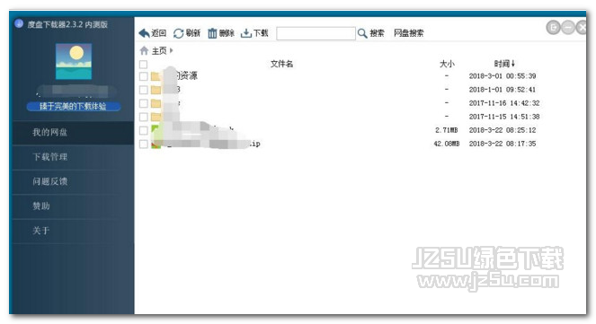Image resolution: width=596 pixels, height=324 pixels.
Task: Check the box for row 2017-11-15 14:51:38
Action: 143,117
